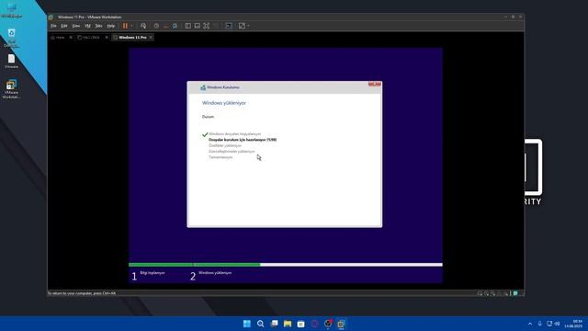Take a snapshot using the clock icon
Screen dimensions: 588x331
pos(156,26)
